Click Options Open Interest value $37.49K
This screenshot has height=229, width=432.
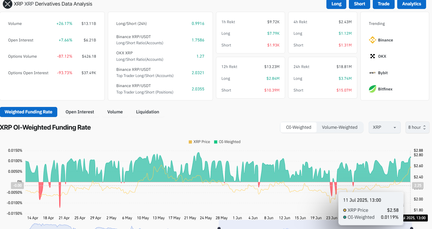[89, 73]
